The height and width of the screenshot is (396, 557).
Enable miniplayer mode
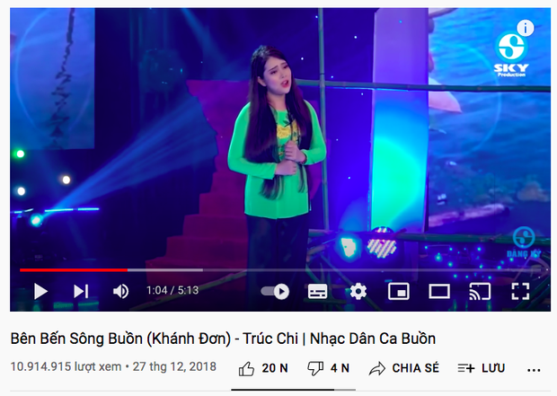point(399,291)
